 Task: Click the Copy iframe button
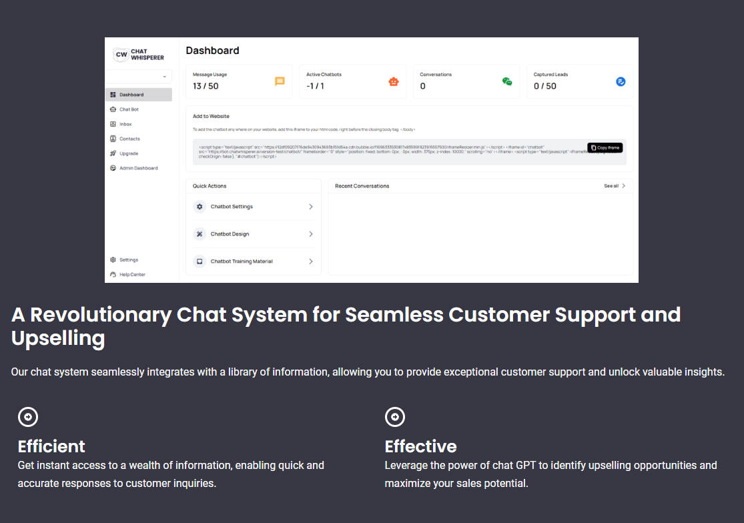(x=605, y=148)
